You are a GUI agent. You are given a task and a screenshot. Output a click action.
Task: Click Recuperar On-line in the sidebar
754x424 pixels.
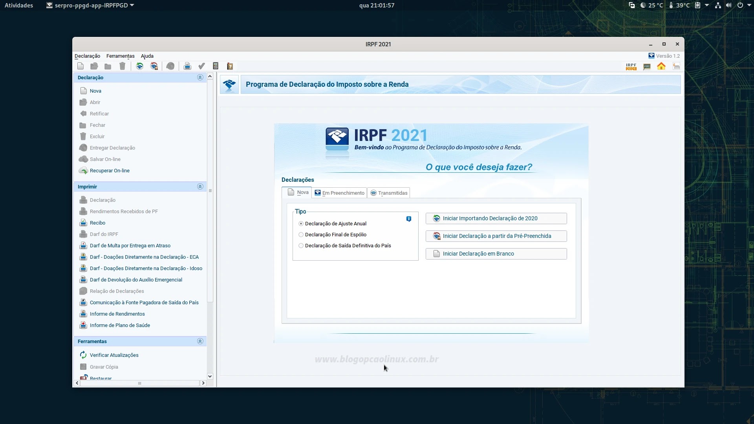[110, 170]
